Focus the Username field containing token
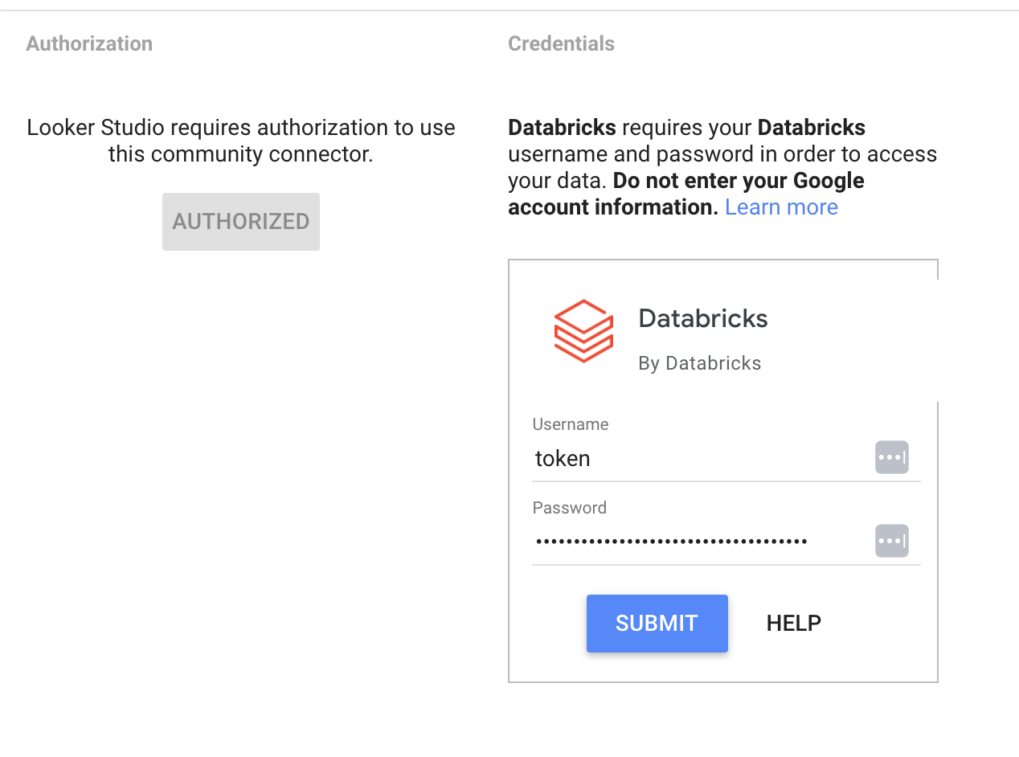The height and width of the screenshot is (757, 1019). tap(699, 459)
